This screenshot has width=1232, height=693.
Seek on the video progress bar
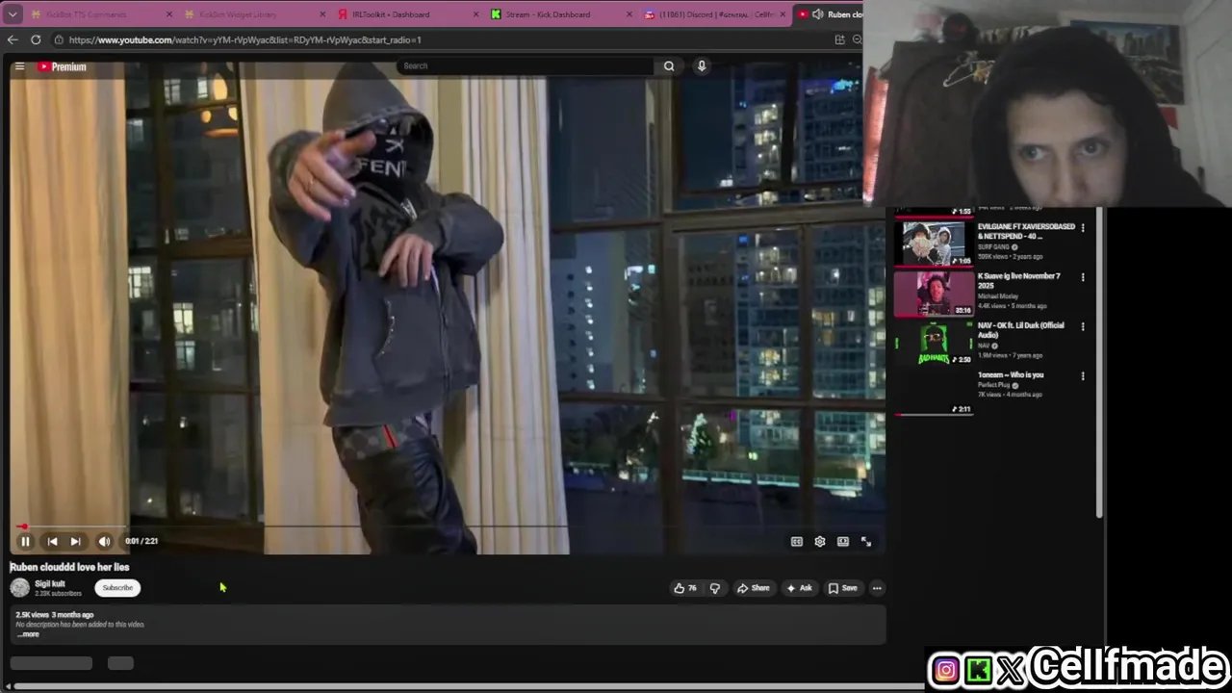(448, 526)
